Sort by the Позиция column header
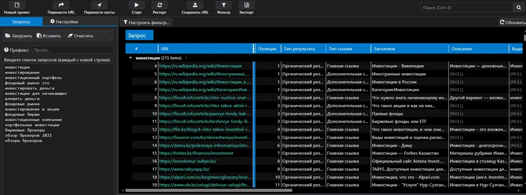Screen dimensions: 526x195 (x=267, y=49)
